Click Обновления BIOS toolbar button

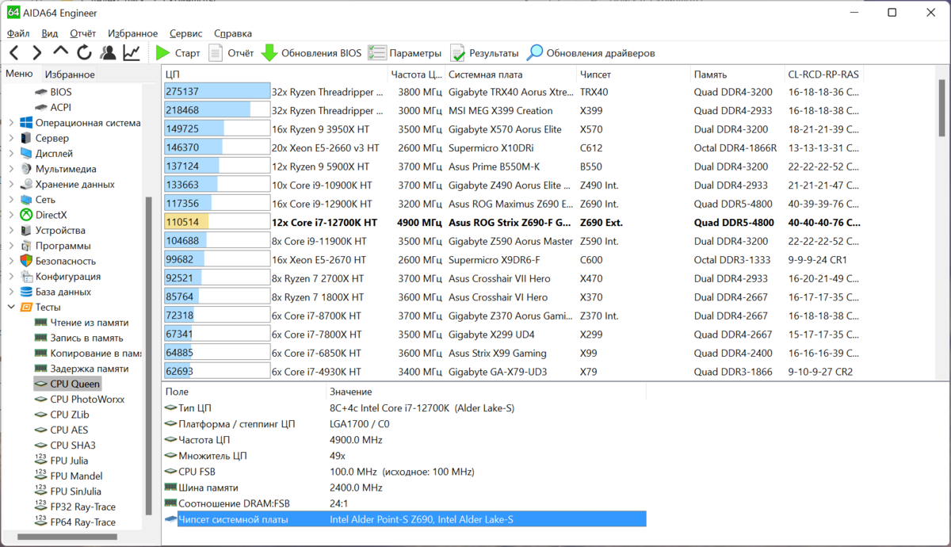[311, 53]
